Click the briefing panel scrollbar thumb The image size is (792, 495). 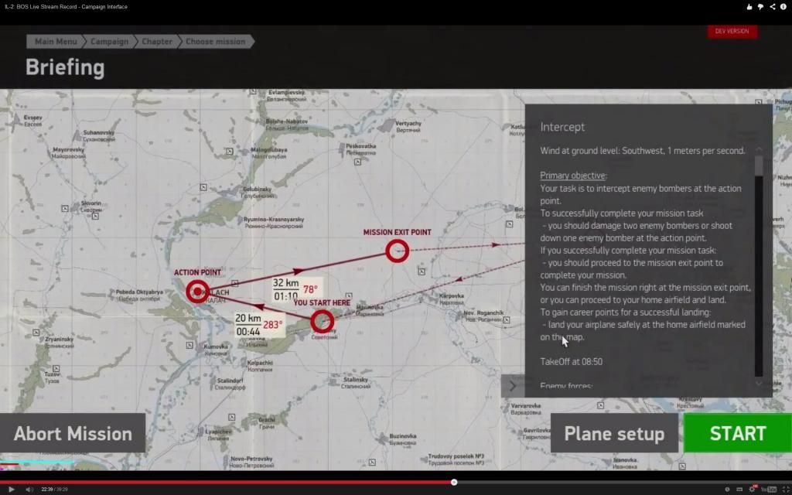(x=758, y=166)
